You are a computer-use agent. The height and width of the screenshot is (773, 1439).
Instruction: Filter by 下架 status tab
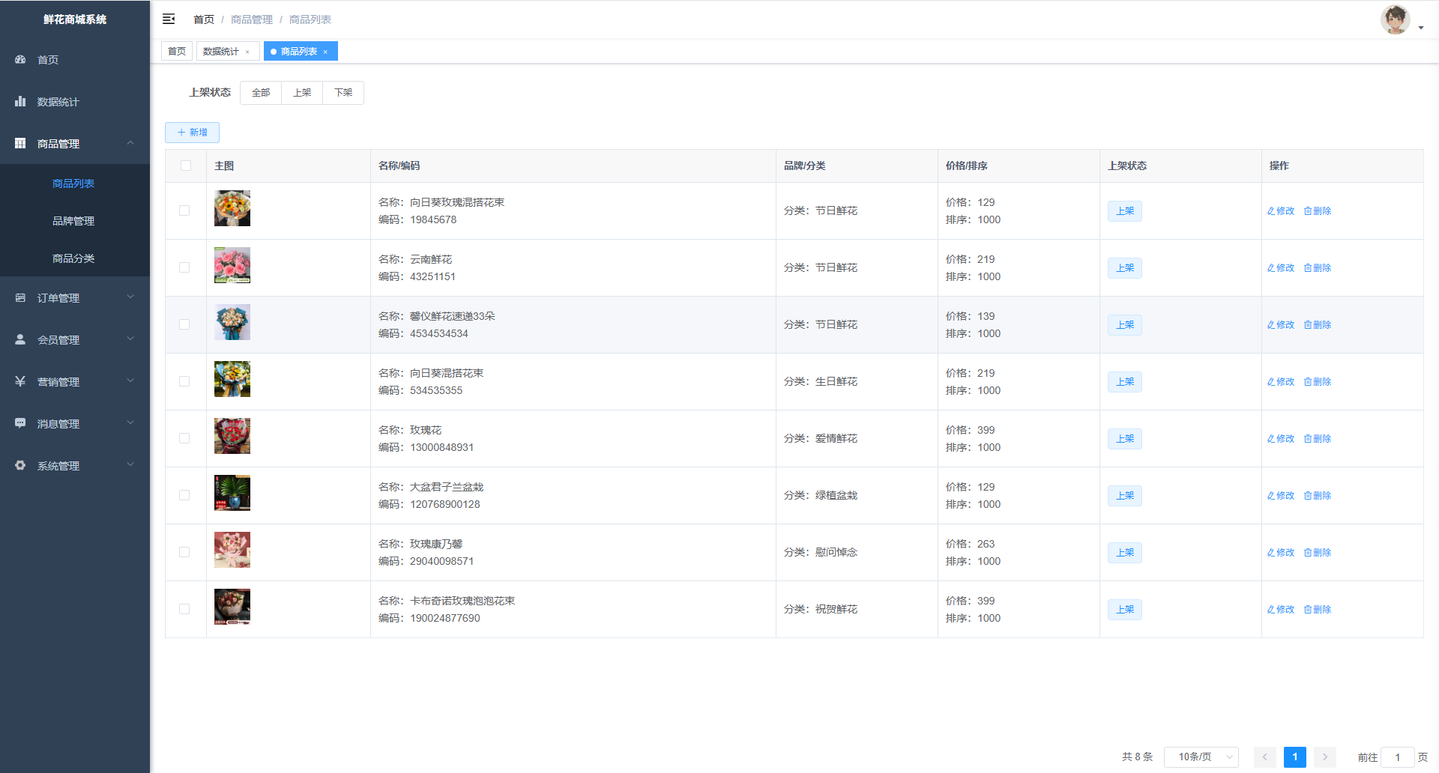pos(343,93)
